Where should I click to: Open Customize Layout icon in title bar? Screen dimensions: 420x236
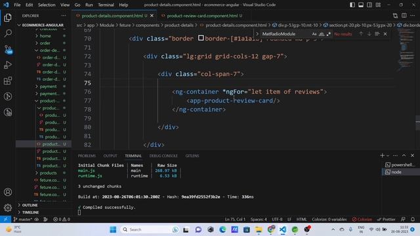pyautogui.click(x=378, y=5)
